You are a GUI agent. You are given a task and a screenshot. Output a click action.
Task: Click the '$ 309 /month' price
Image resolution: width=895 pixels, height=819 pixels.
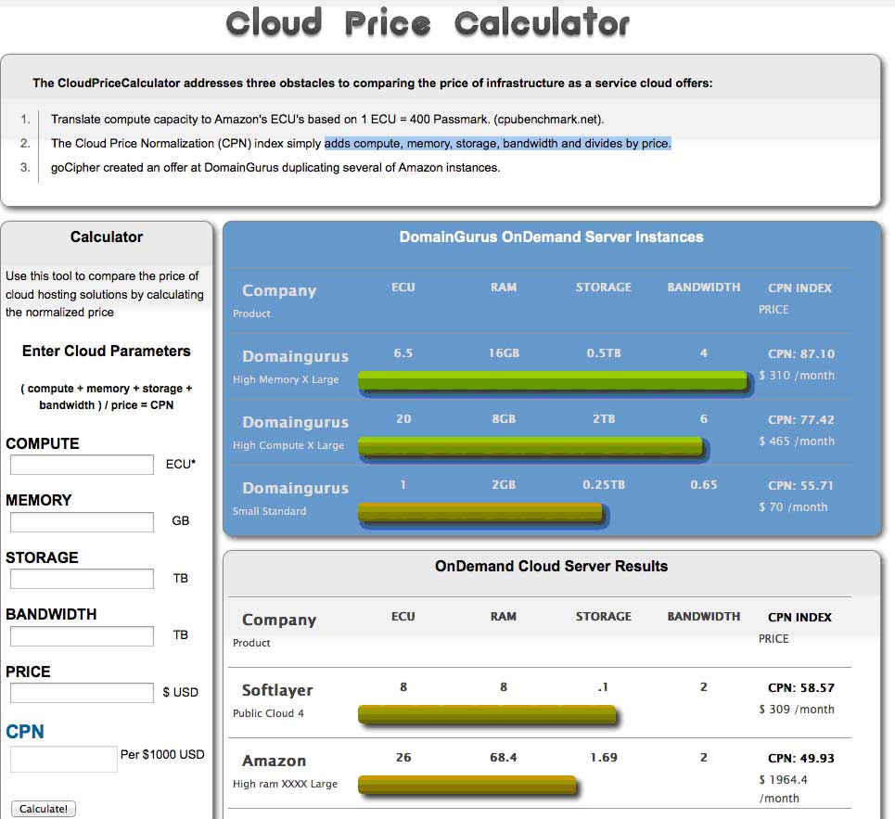[797, 709]
